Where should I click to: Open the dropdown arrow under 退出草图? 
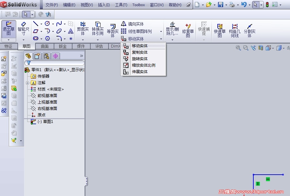(9, 40)
